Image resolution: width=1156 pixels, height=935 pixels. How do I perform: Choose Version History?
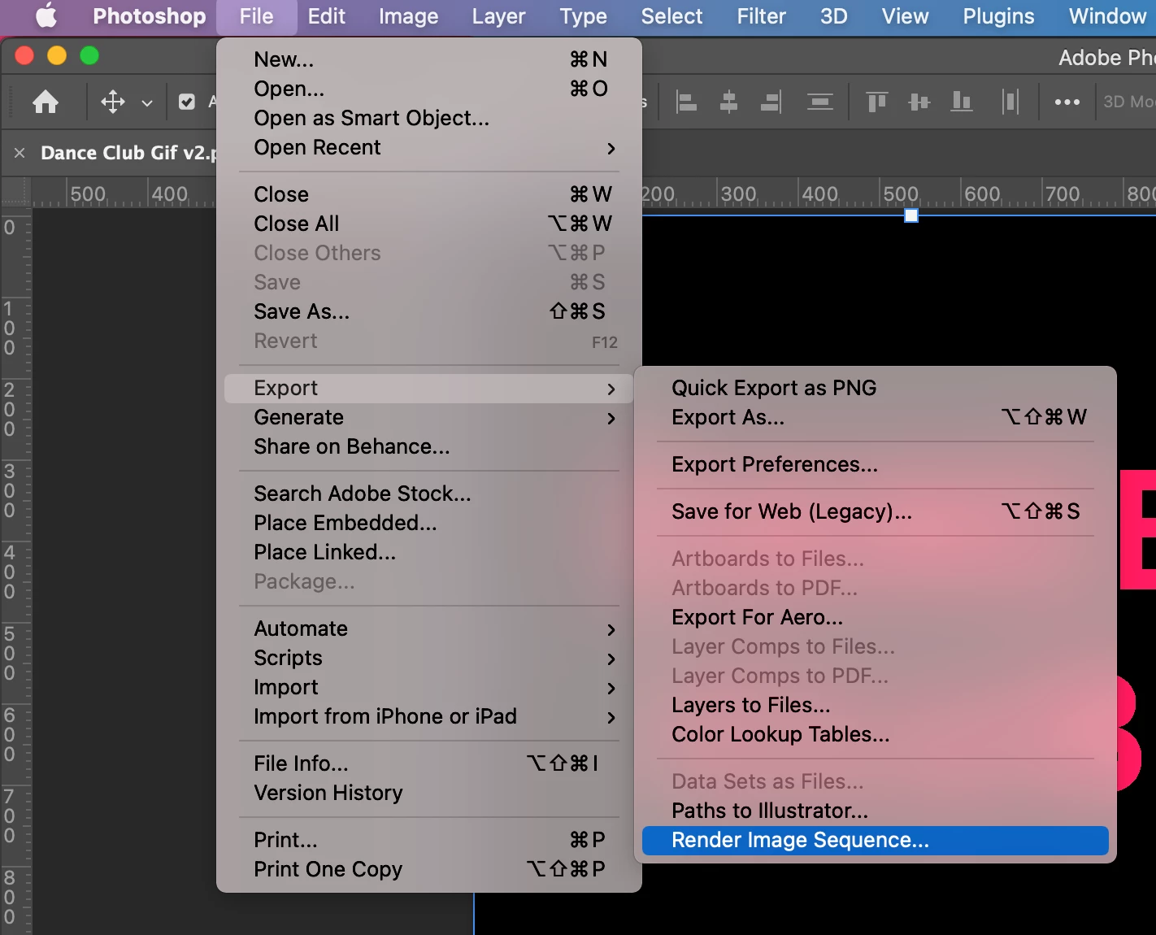point(429,793)
